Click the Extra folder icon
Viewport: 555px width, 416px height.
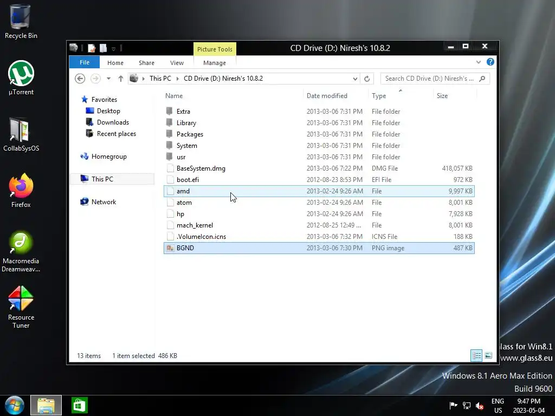(x=170, y=111)
